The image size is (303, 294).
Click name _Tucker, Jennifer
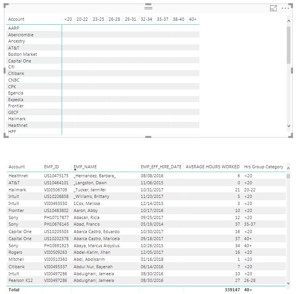(90, 190)
